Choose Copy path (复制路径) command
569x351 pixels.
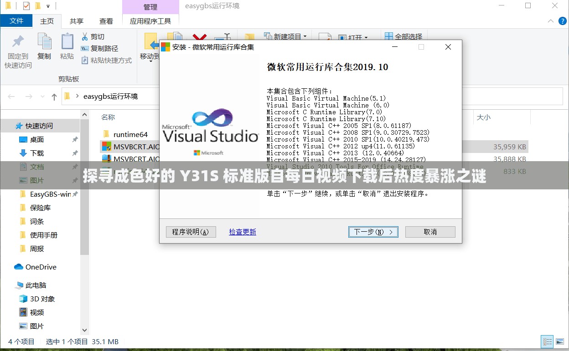tap(99, 48)
